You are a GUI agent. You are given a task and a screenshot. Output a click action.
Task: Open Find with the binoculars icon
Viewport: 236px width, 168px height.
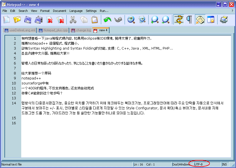(x=131, y=20)
